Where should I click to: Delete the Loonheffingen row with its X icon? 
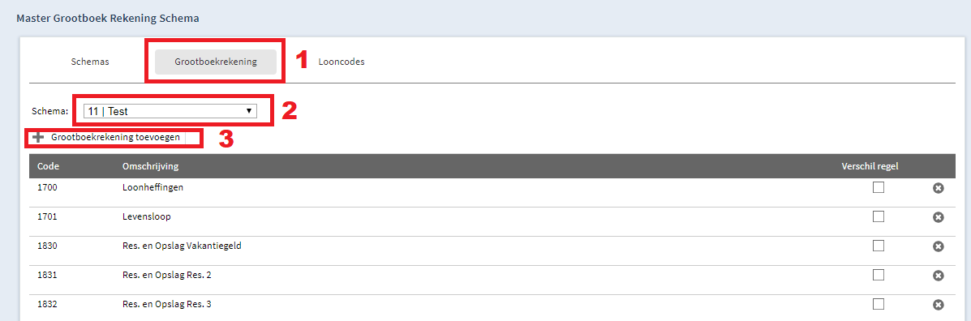coord(938,188)
